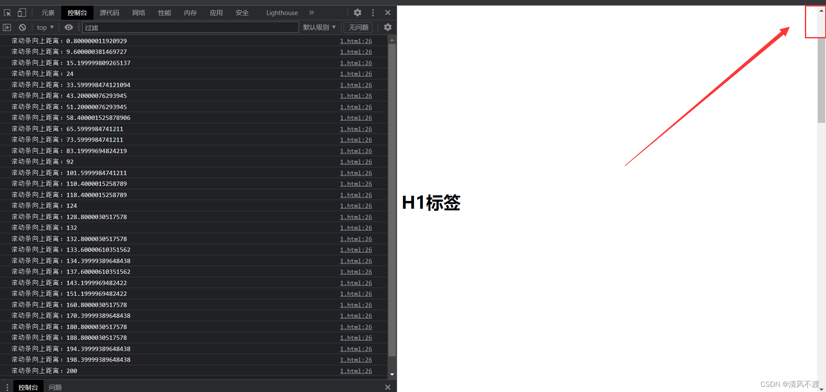Click the 无问题 issues button
This screenshot has width=826, height=392.
[x=358, y=27]
